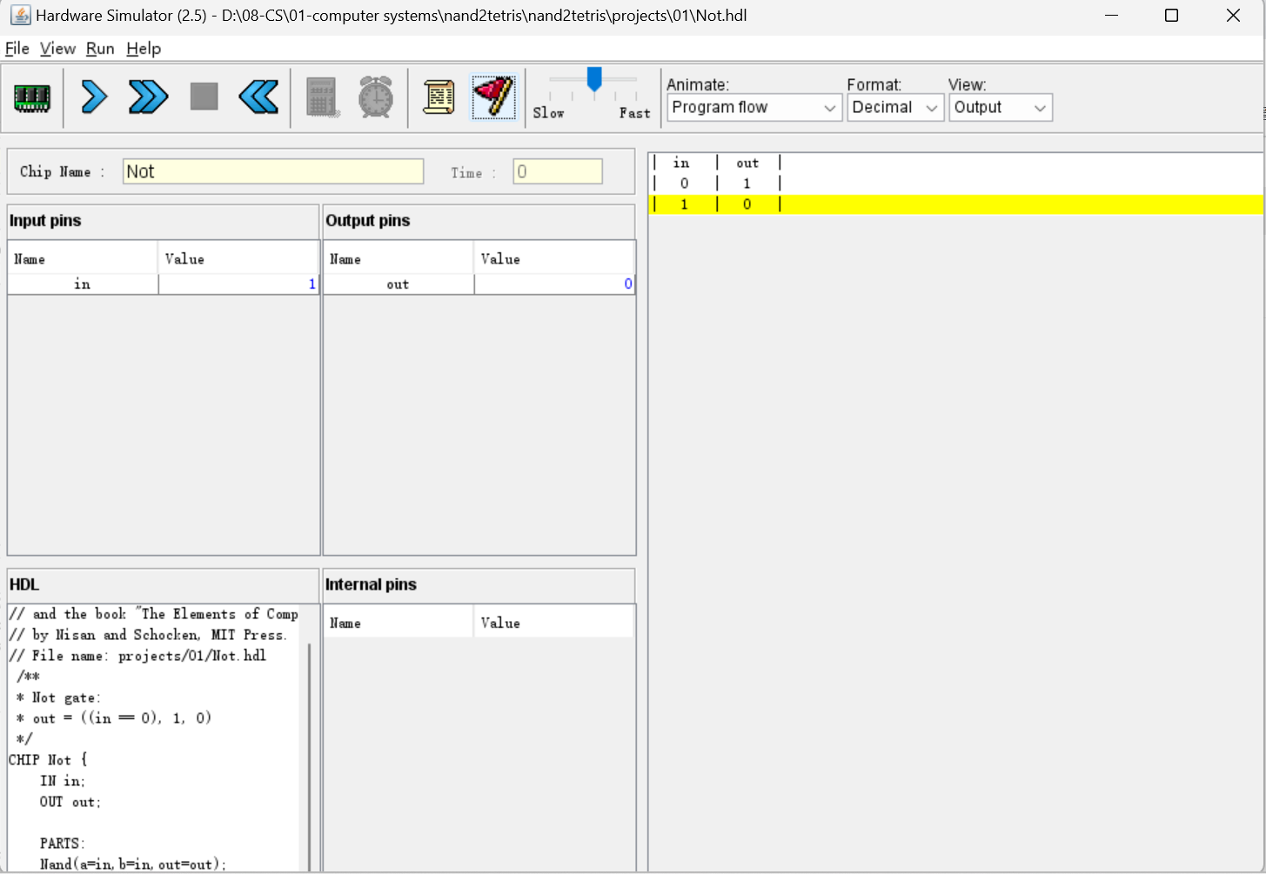Screen dimensions: 1266x874
Task: Click the clock tick-tock icon
Action: tap(376, 97)
